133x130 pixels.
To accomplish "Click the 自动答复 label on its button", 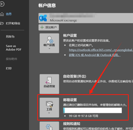I will (x=49, y=86).
